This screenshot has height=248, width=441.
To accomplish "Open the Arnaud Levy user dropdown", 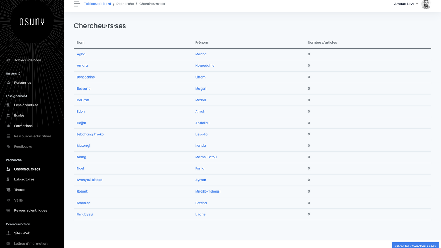I will [x=406, y=4].
